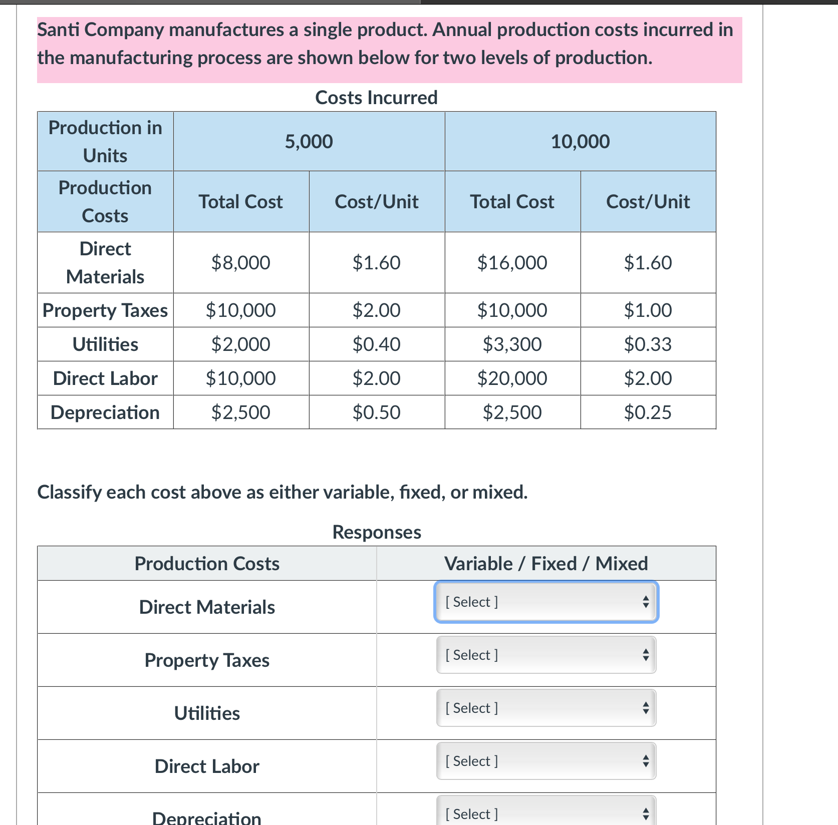Viewport: 838px width, 825px height.
Task: Open the Utilities classification dropdown
Action: pos(545,708)
